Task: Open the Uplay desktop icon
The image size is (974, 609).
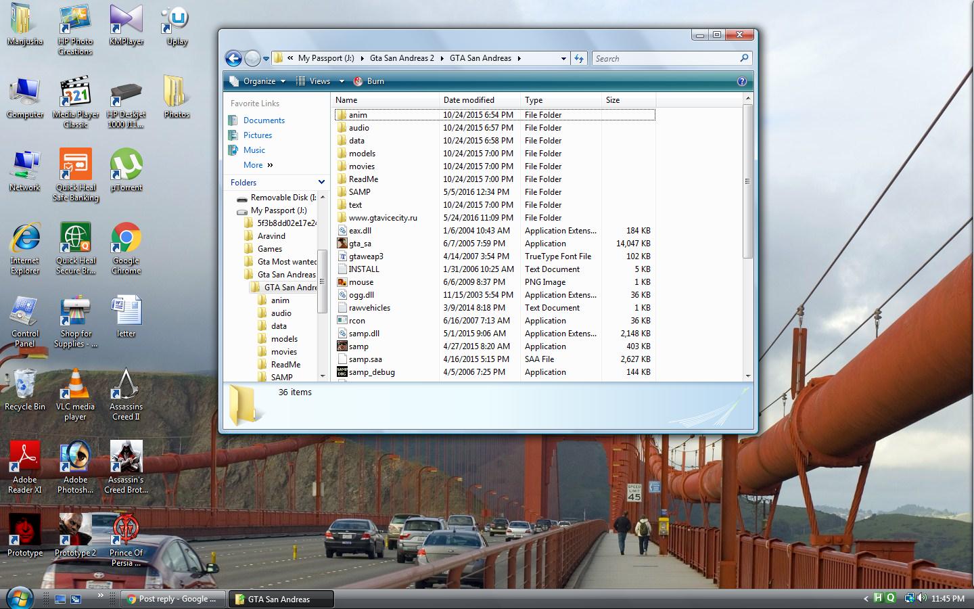Action: pos(177,25)
